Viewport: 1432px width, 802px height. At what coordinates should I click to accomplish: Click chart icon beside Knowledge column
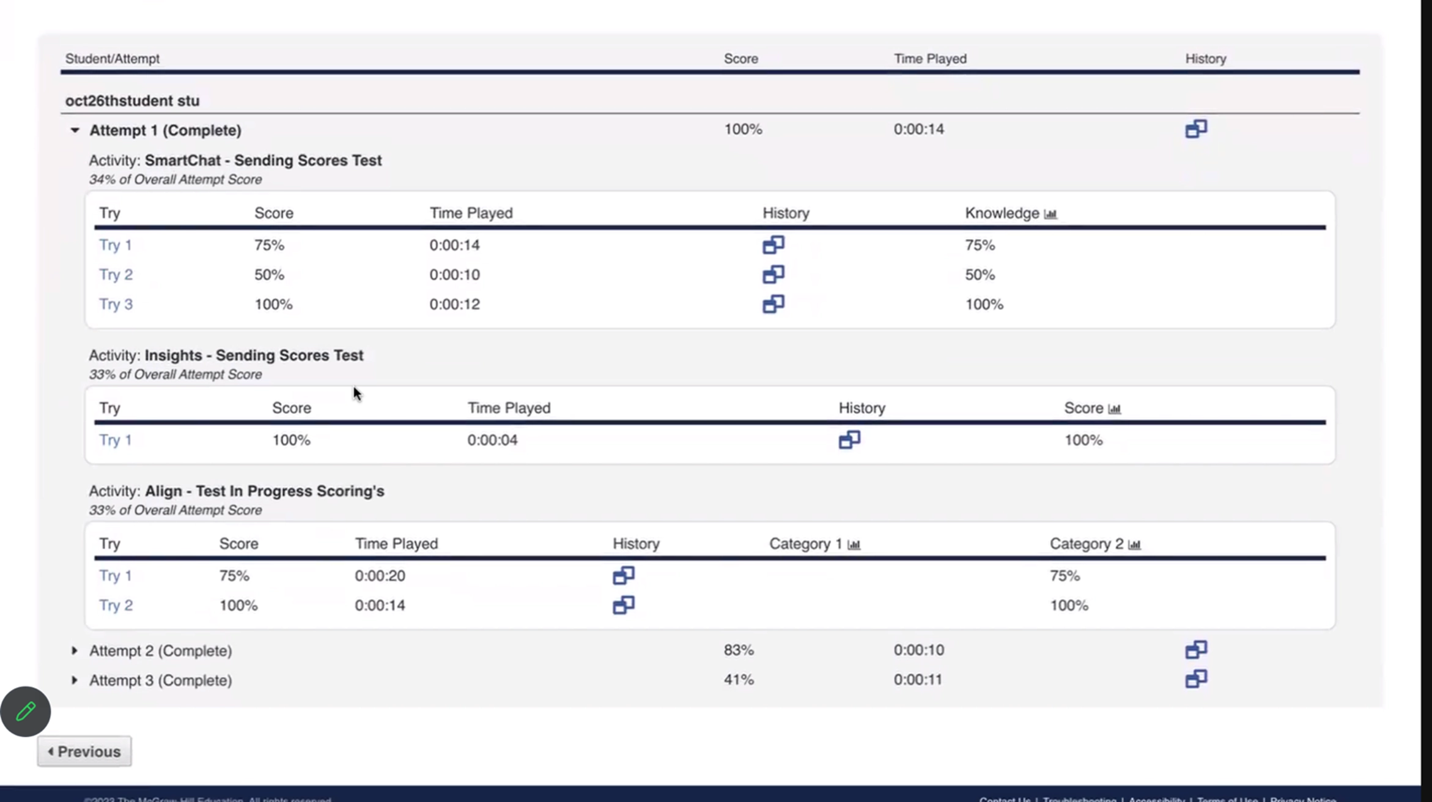1050,214
